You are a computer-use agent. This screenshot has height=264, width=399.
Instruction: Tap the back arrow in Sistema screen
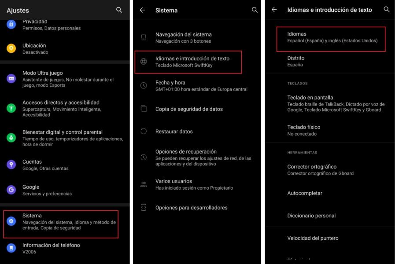pyautogui.click(x=142, y=10)
